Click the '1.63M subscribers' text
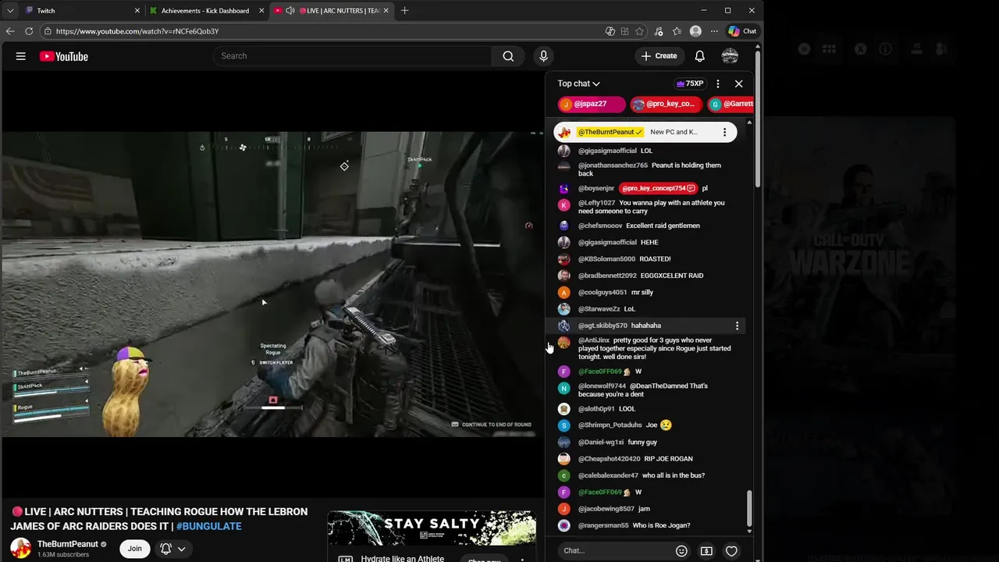This screenshot has height=562, width=999. pos(63,555)
